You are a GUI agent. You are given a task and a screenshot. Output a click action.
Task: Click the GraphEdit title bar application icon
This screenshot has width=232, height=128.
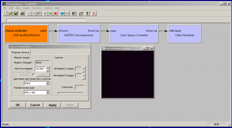point(4,4)
